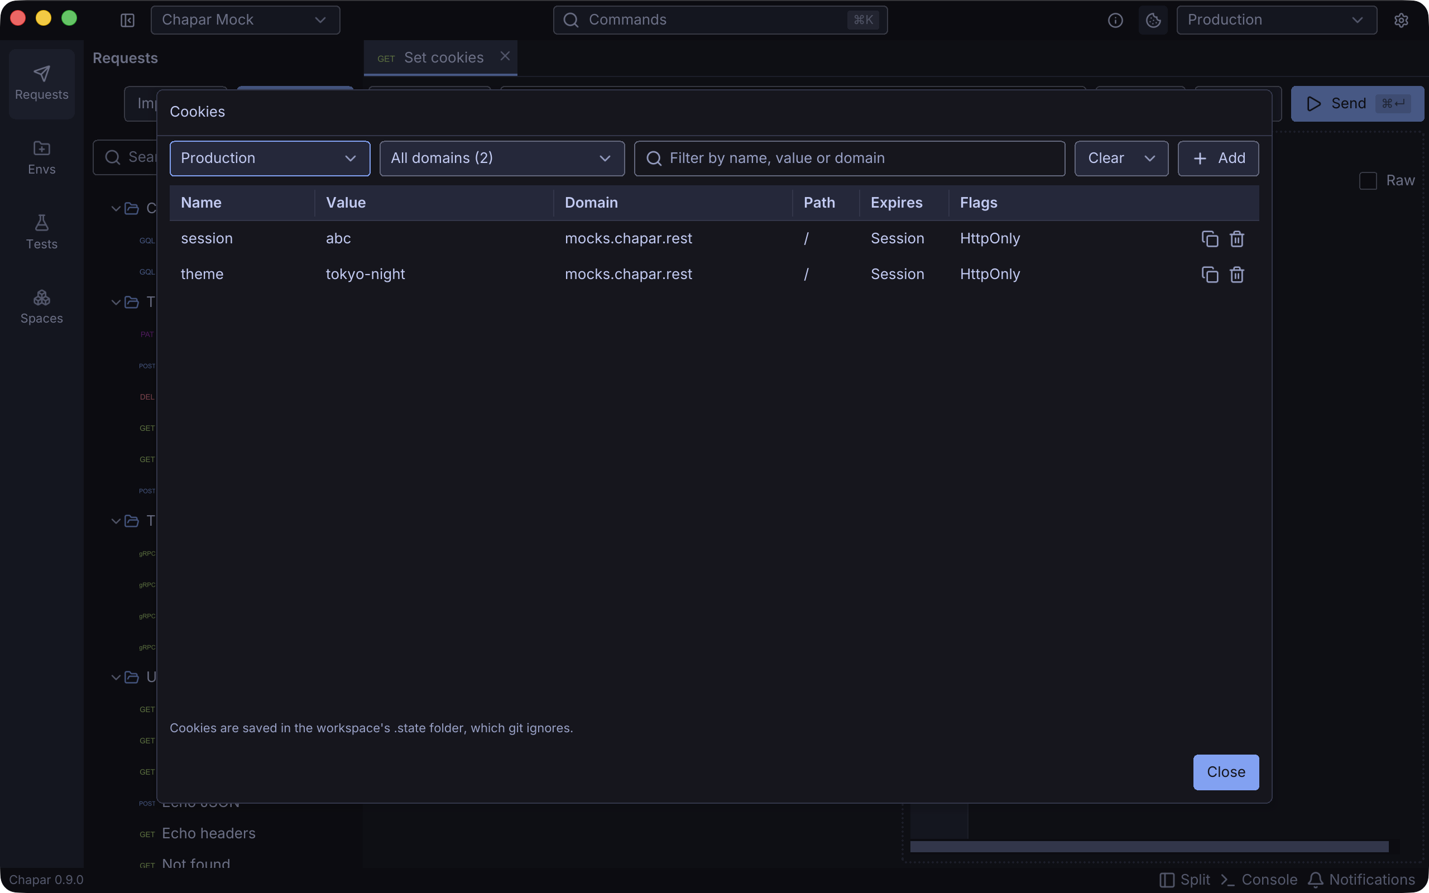The width and height of the screenshot is (1429, 893).
Task: Click Chapar 0.9.0 version label
Action: click(46, 880)
